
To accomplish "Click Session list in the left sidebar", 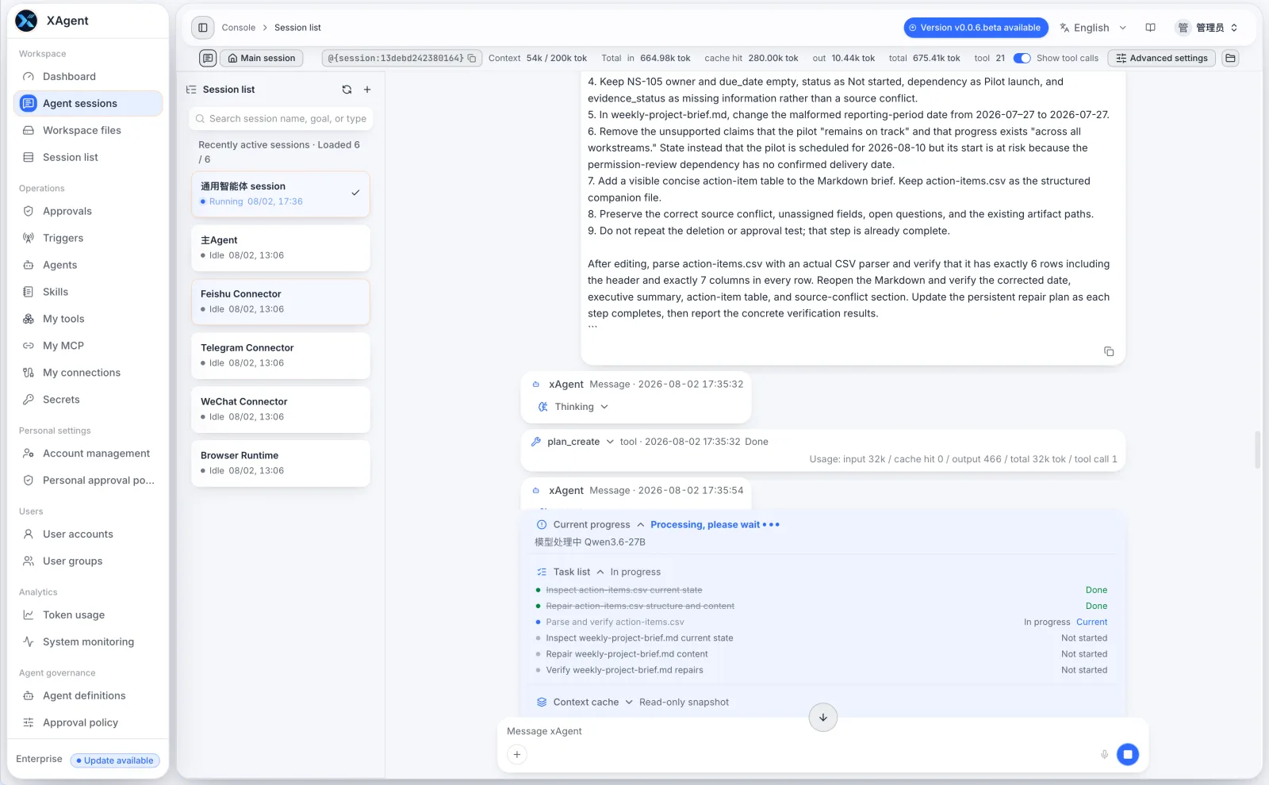I will click(88, 157).
